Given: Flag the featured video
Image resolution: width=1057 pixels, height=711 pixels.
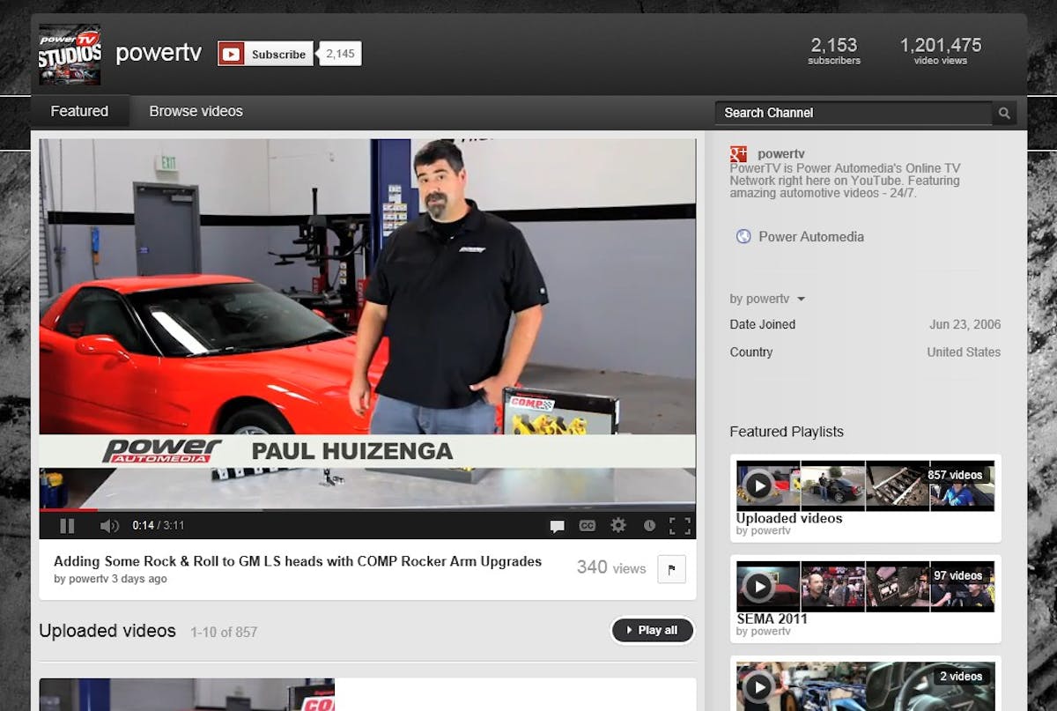Looking at the screenshot, I should 671,569.
